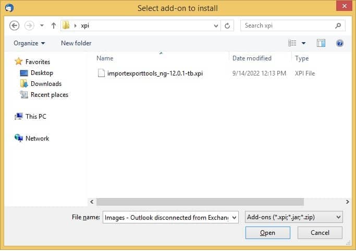
Task: Show the preview pane
Action: (x=321, y=43)
